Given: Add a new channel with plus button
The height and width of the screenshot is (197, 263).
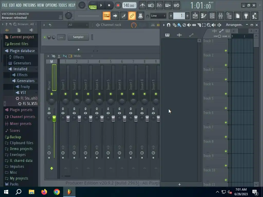Looking at the screenshot, I should pyautogui.click(x=79, y=50).
